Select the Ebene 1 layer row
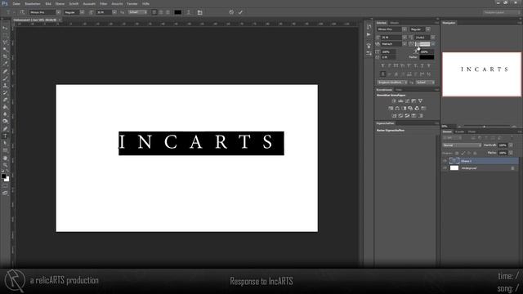523x294 pixels. pos(481,161)
